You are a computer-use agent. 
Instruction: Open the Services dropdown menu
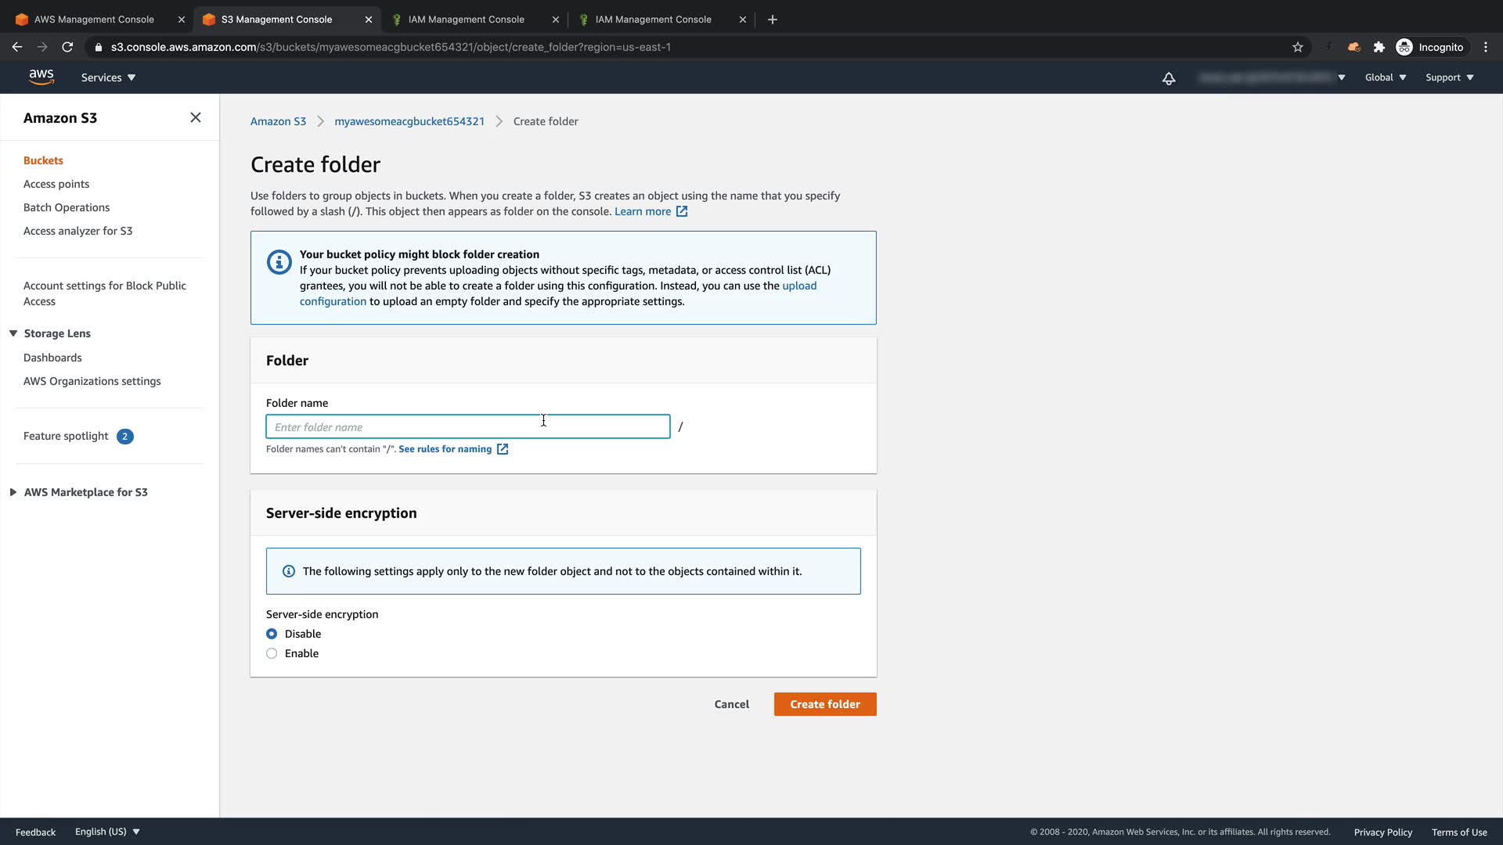108,77
